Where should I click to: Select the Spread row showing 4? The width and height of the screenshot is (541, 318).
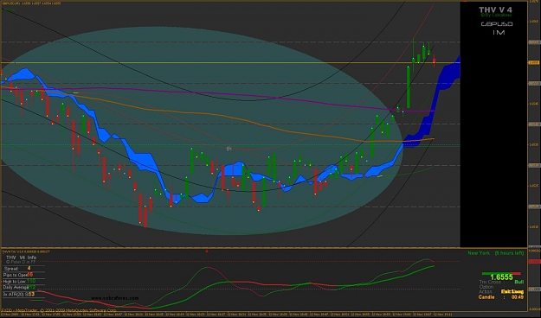pos(23,269)
